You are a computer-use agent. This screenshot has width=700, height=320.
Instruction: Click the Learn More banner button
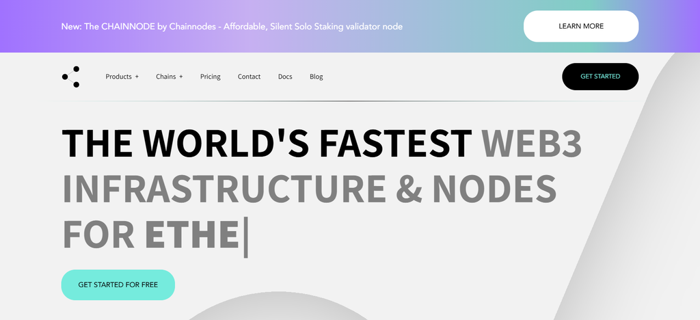(581, 27)
